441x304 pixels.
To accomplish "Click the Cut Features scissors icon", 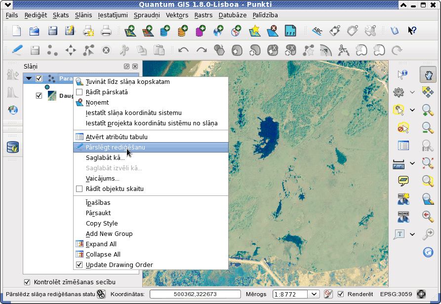I will tap(124, 50).
